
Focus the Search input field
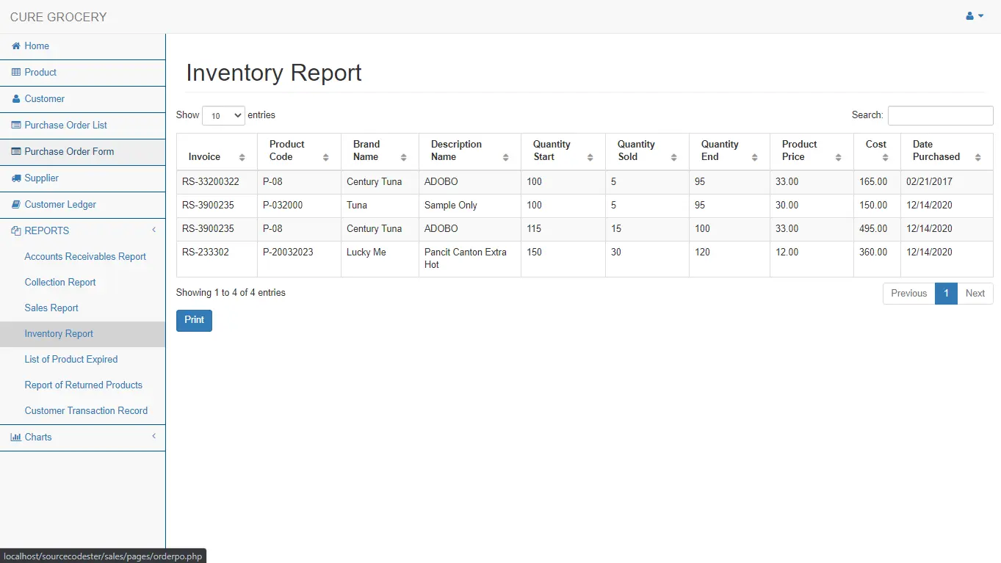coord(941,115)
